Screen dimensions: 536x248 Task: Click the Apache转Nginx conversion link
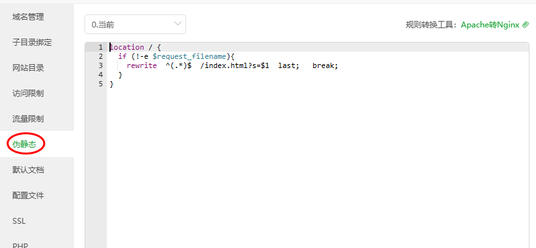(x=490, y=25)
